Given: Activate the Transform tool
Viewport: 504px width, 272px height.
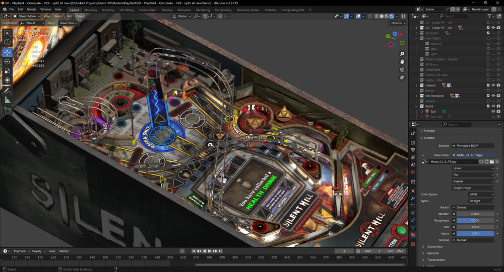Looking at the screenshot, I should (8, 80).
